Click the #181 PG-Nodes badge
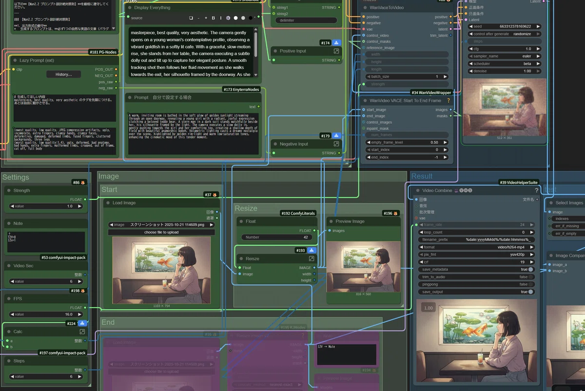585x391 pixels. coord(103,52)
